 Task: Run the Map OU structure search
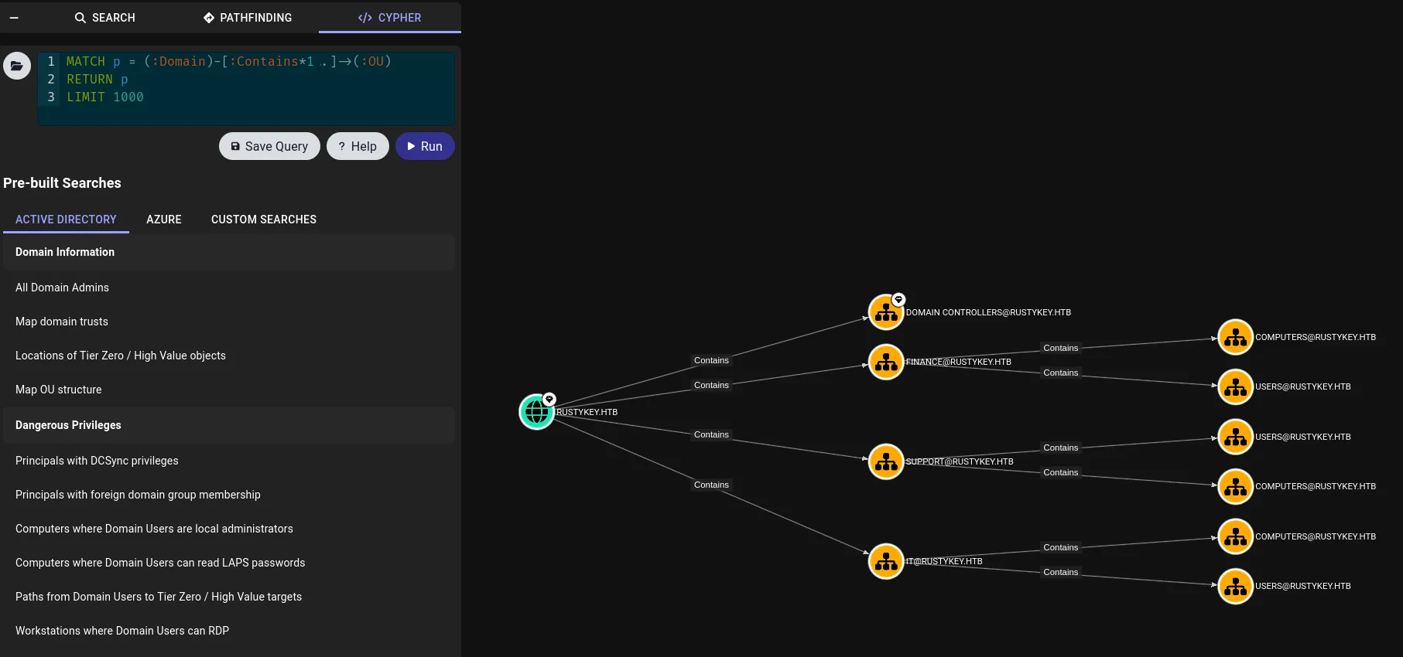click(x=59, y=390)
